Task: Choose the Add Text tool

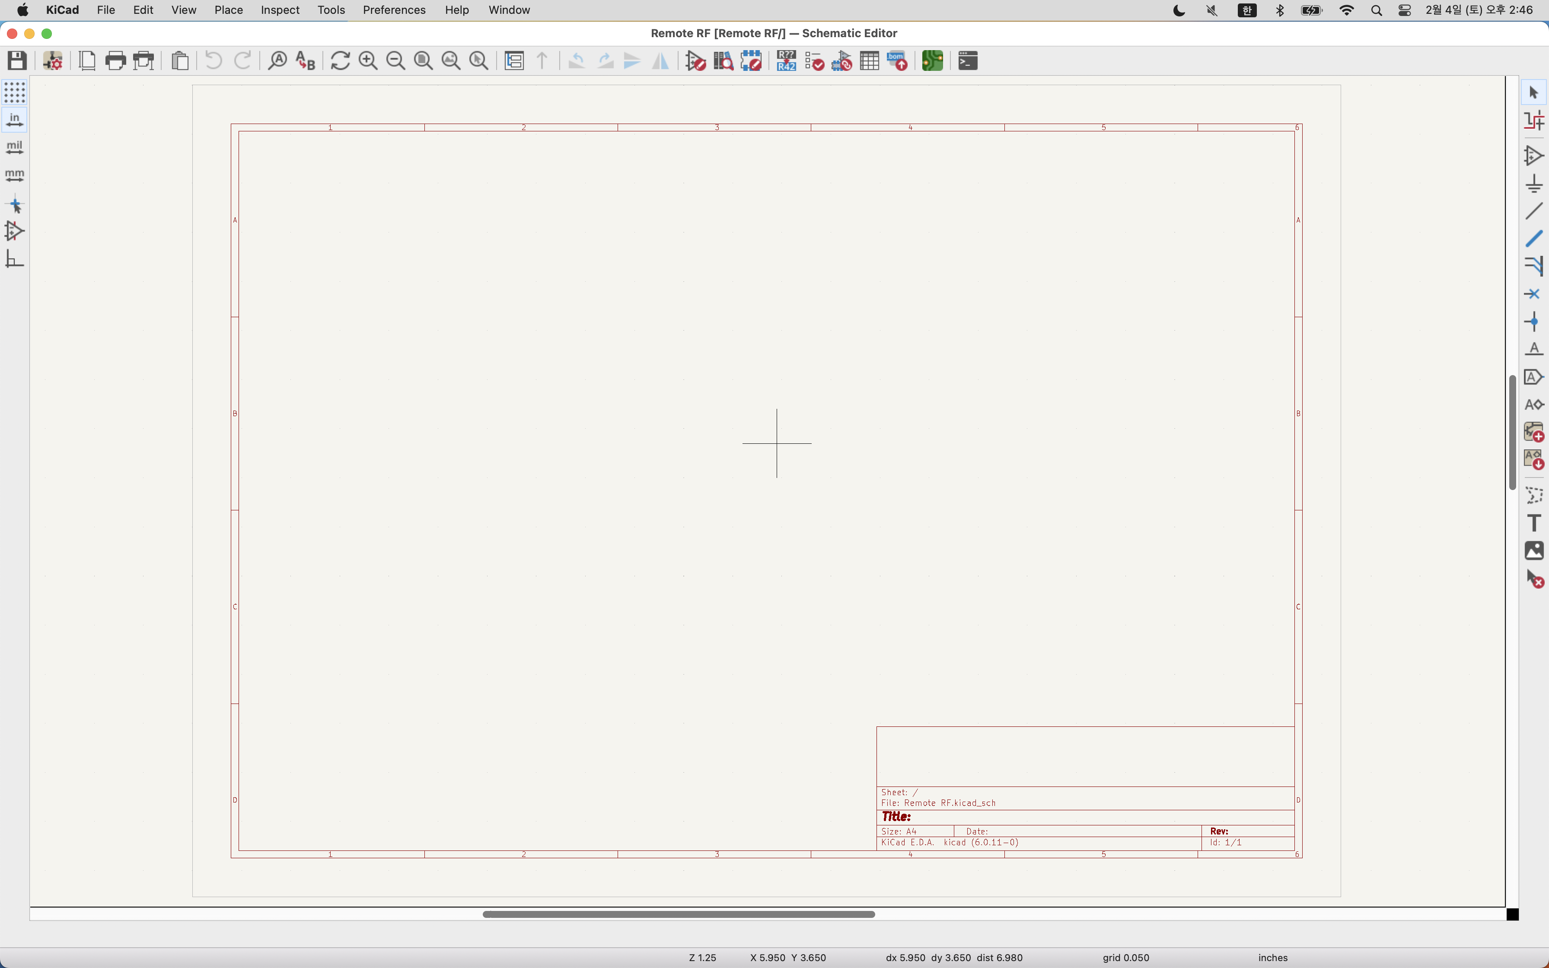Action: click(x=1533, y=523)
